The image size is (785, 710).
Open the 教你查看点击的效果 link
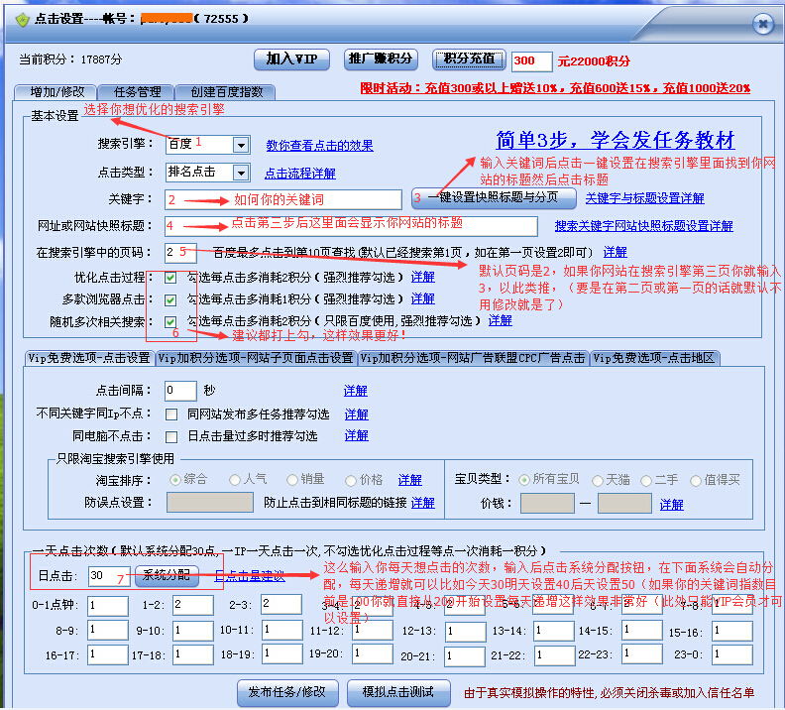(x=319, y=146)
